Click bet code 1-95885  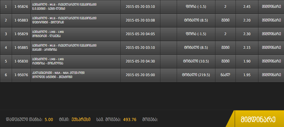point(21,48)
